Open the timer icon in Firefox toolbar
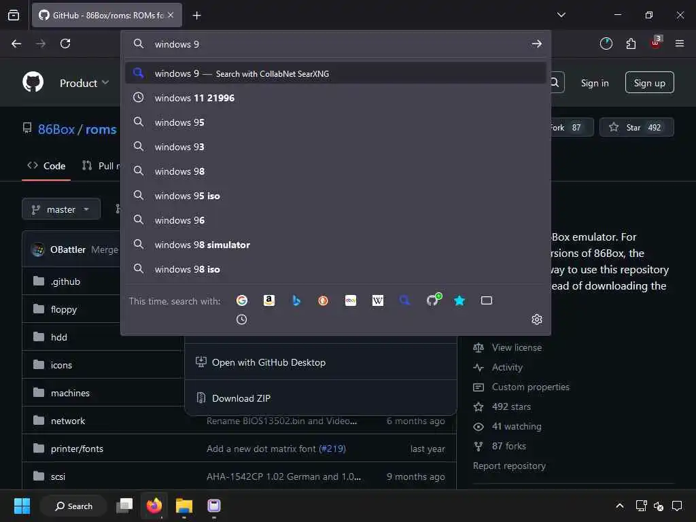The width and height of the screenshot is (696, 522). 606,43
